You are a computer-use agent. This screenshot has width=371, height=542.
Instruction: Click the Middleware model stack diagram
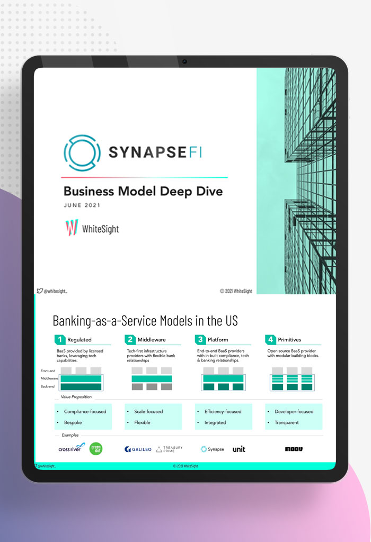[x=152, y=379]
